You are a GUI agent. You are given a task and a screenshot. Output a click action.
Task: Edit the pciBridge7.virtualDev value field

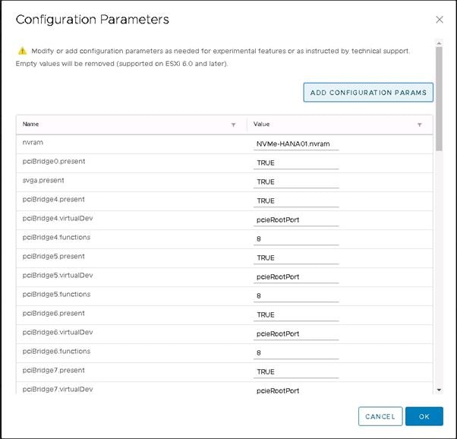(296, 390)
